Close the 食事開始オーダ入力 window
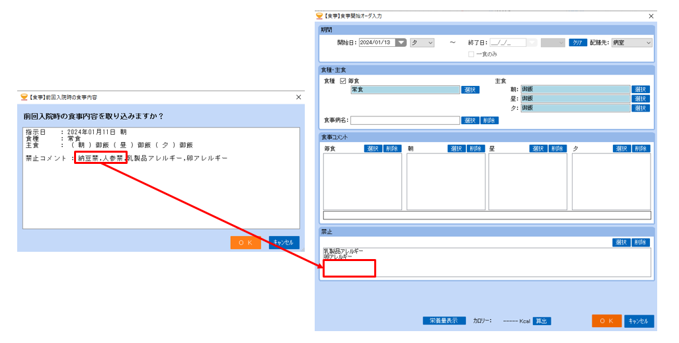Viewport: 679px width, 343px height. coord(651,16)
